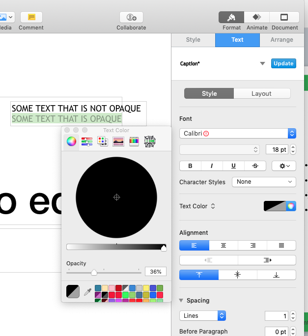Select the web color picker tab

pos(150,141)
